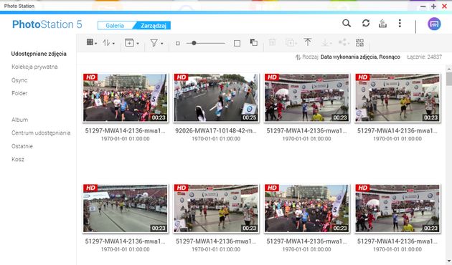
Task: Open Udostępniane zdjęcia in the sidebar
Action: [39, 54]
